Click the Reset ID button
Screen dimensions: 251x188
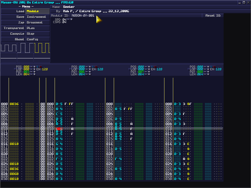pos(213,16)
